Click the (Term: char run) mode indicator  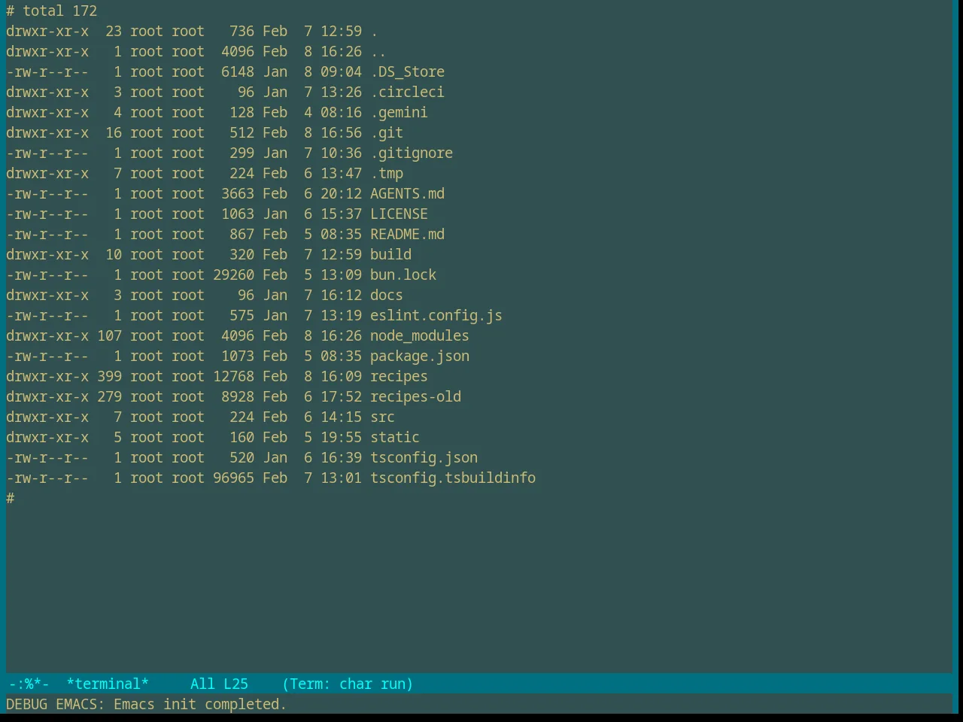tap(348, 684)
